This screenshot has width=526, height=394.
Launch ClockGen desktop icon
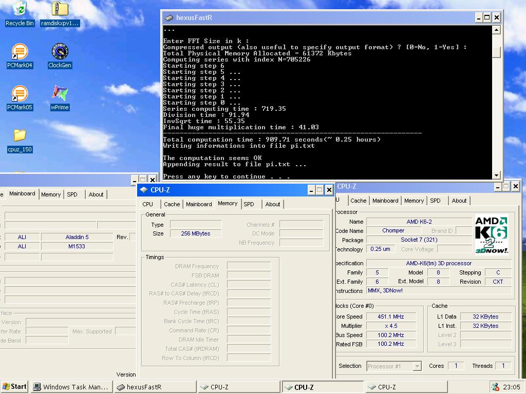click(x=60, y=55)
